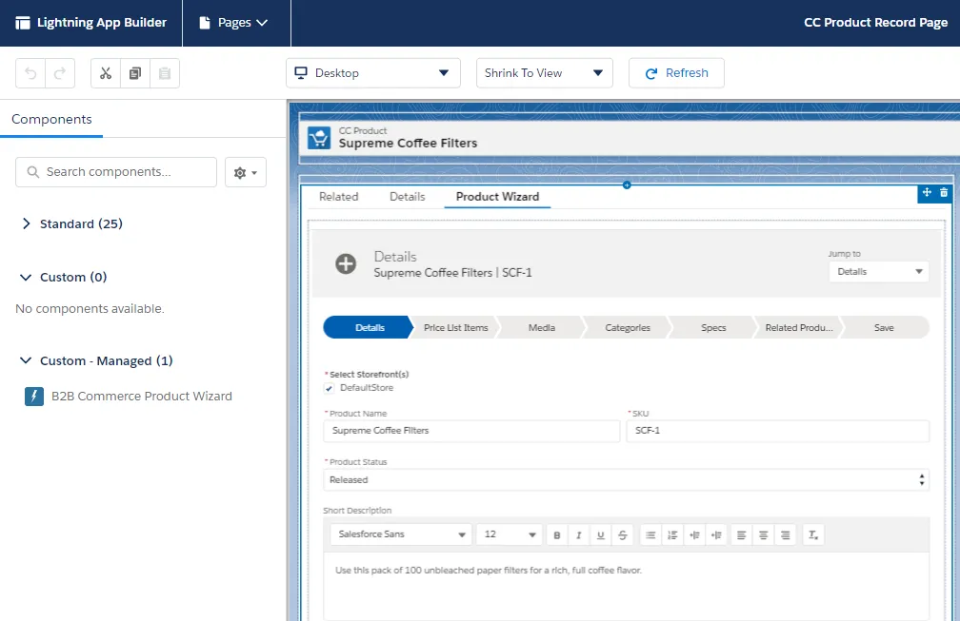
Task: Go to the Related Products wizard step
Action: tap(799, 327)
